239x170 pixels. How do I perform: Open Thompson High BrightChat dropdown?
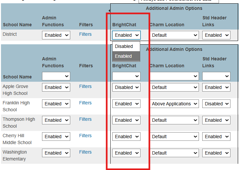click(126, 120)
